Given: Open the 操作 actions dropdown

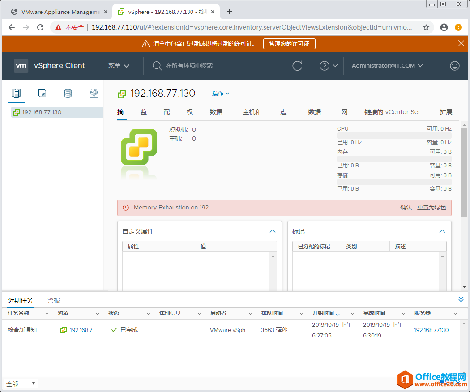Looking at the screenshot, I should 221,94.
